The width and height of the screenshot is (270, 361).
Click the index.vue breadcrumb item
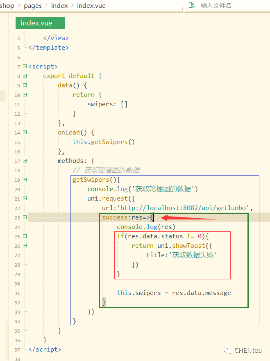pos(91,5)
